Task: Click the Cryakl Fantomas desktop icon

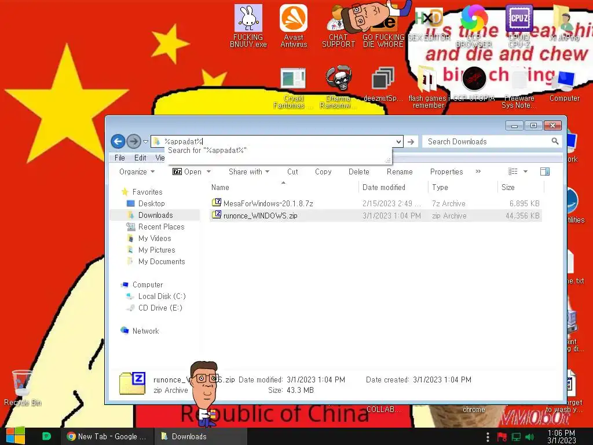Action: 293,88
